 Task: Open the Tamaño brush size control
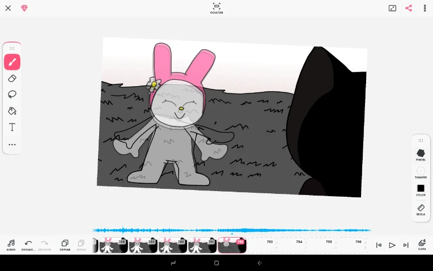[421, 173]
